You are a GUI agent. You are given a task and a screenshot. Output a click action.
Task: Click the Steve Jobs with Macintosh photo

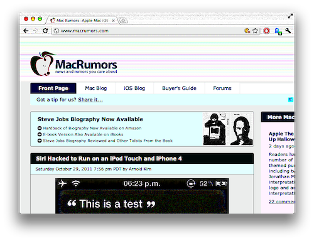click(x=215, y=129)
